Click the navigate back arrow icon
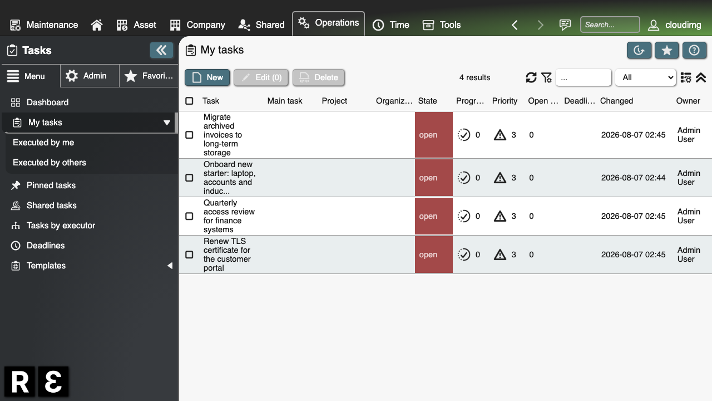Image resolution: width=712 pixels, height=401 pixels. tap(515, 25)
